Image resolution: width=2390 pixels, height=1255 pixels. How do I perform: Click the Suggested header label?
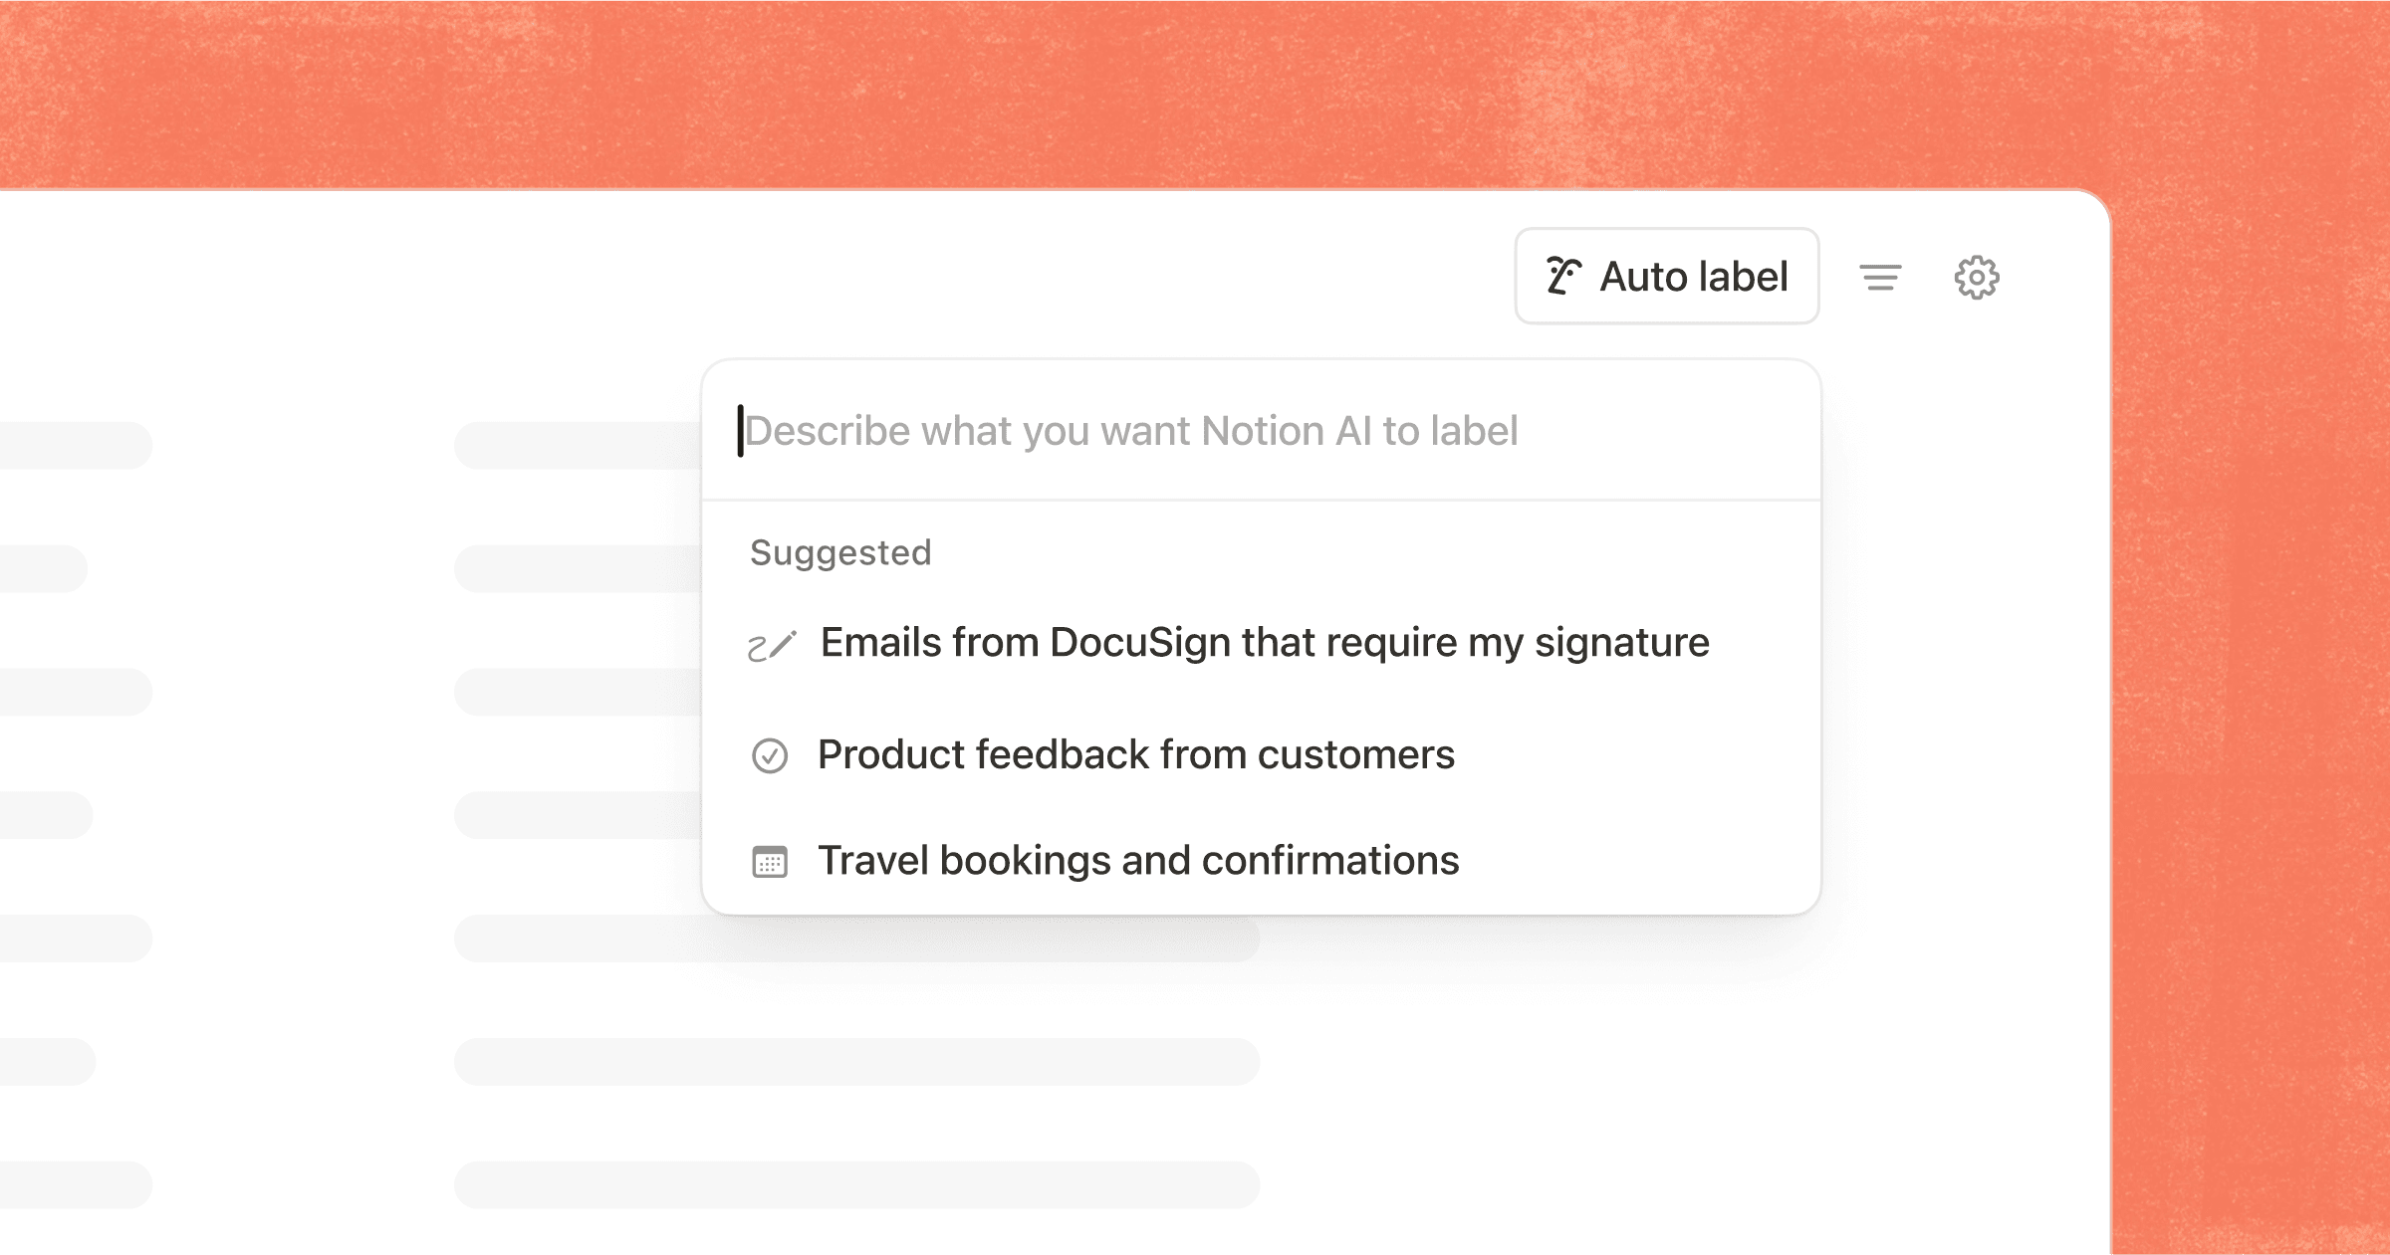point(839,551)
